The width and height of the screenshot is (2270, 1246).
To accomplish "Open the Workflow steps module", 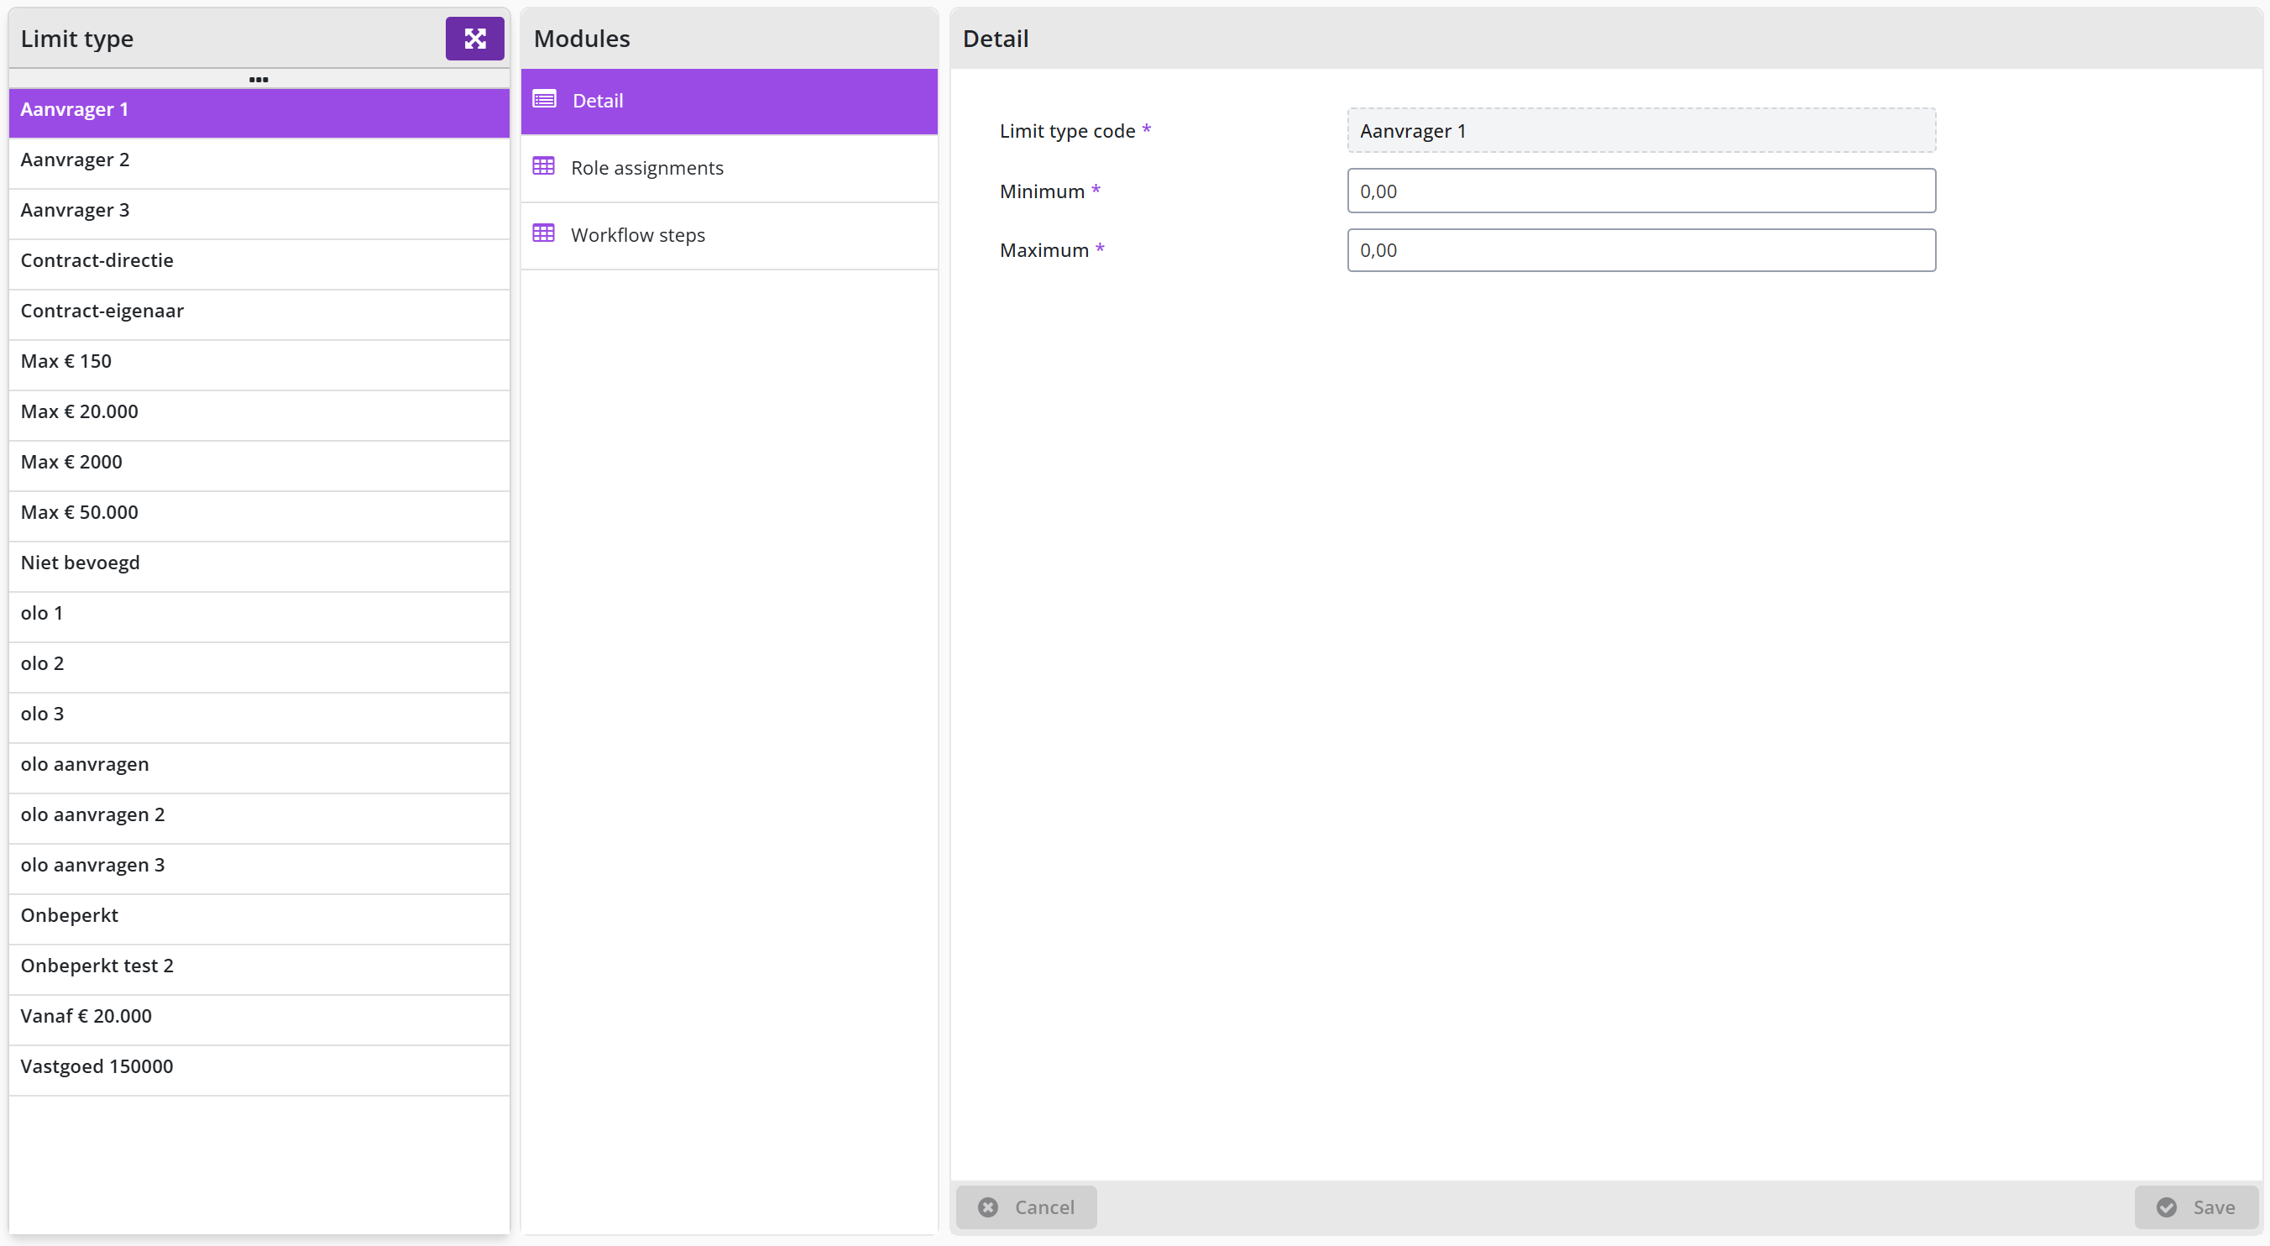I will [729, 234].
